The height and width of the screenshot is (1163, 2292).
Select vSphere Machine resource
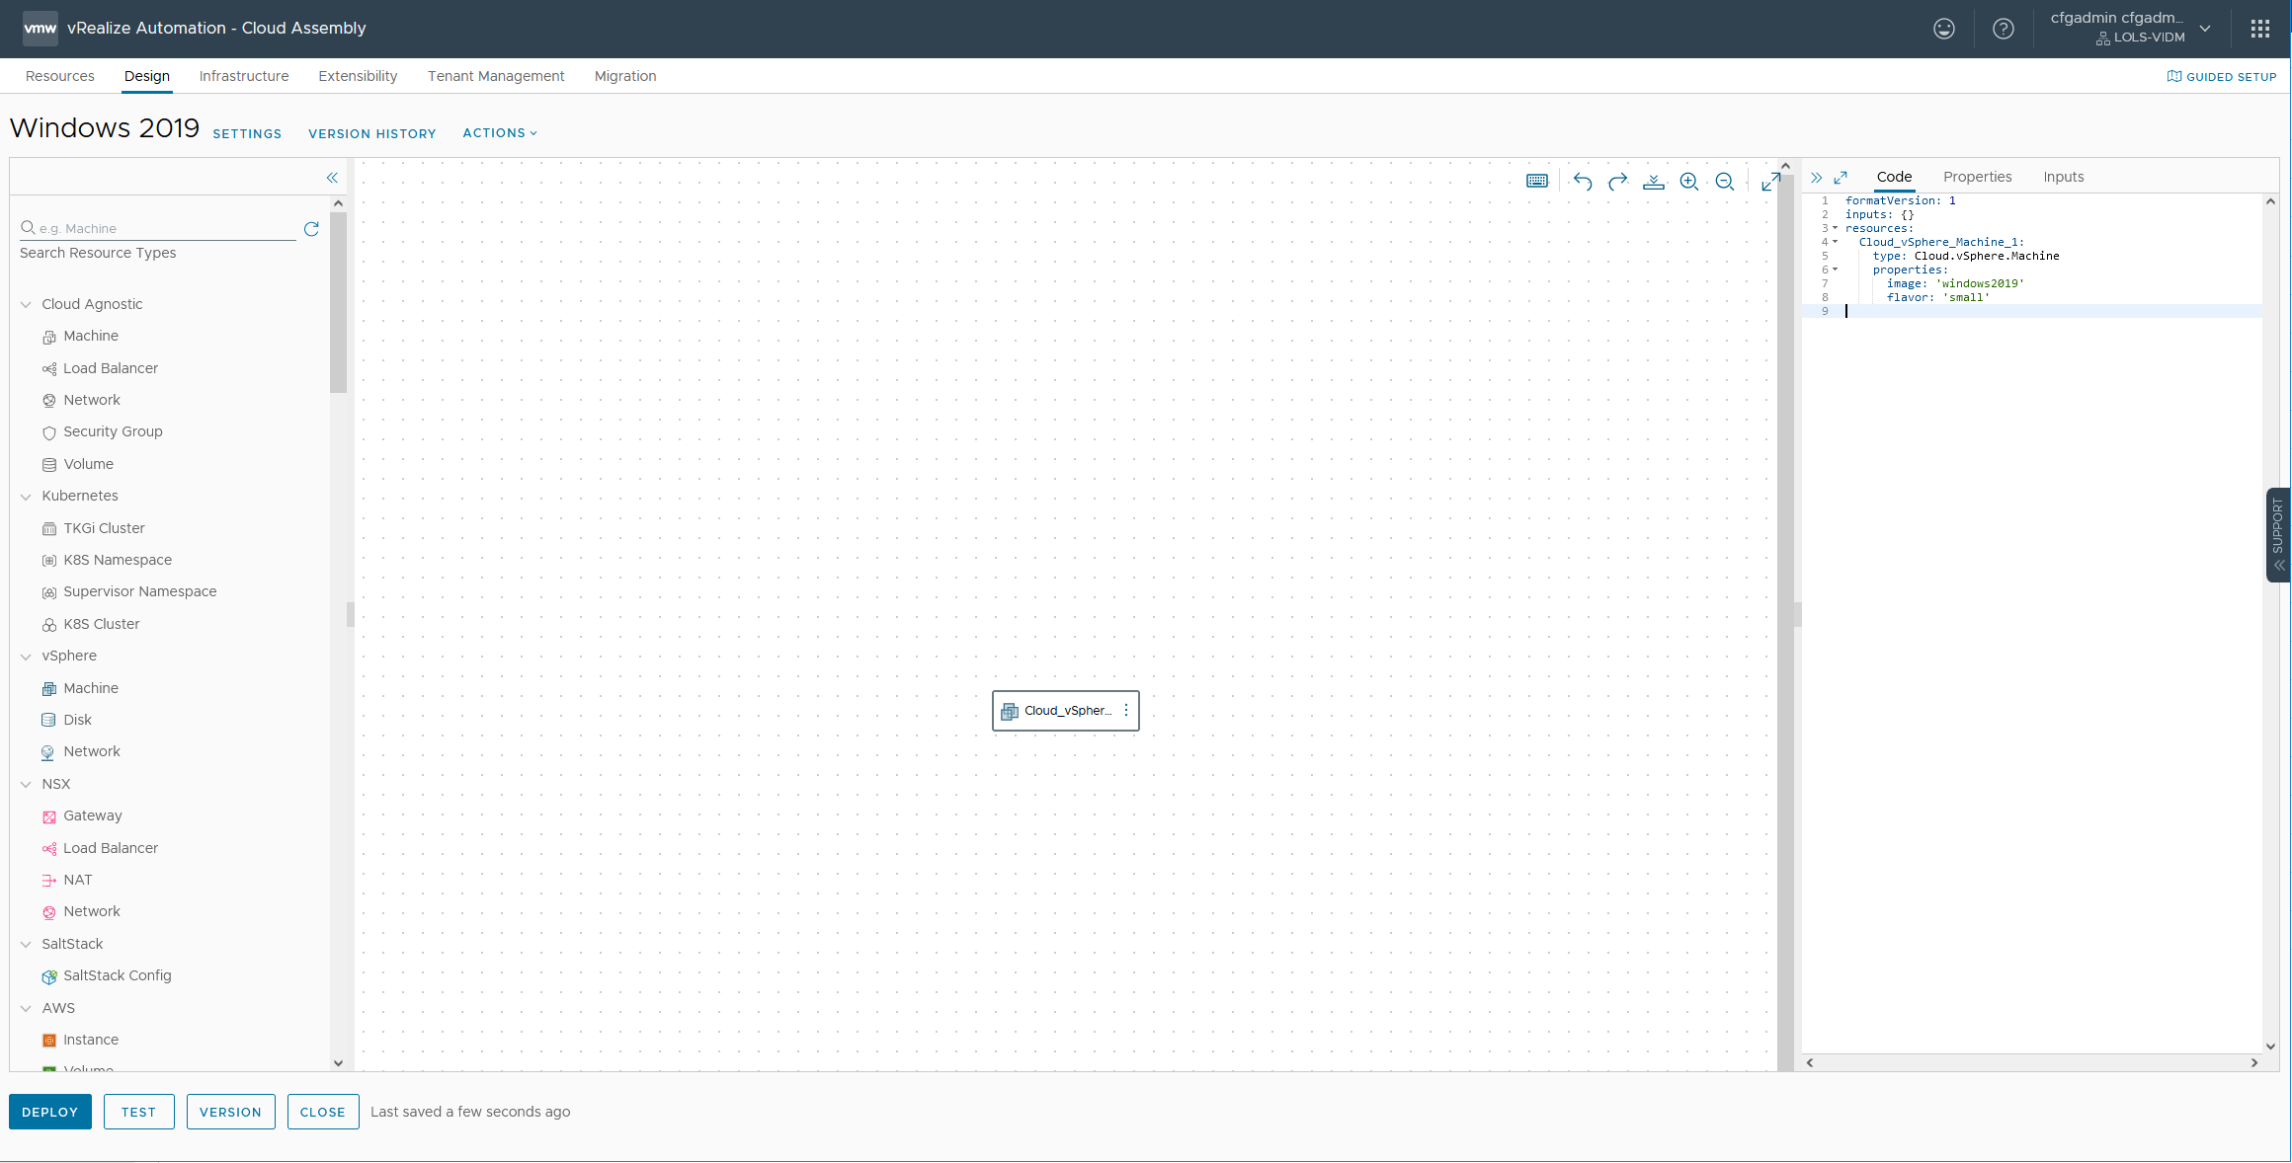[x=80, y=688]
